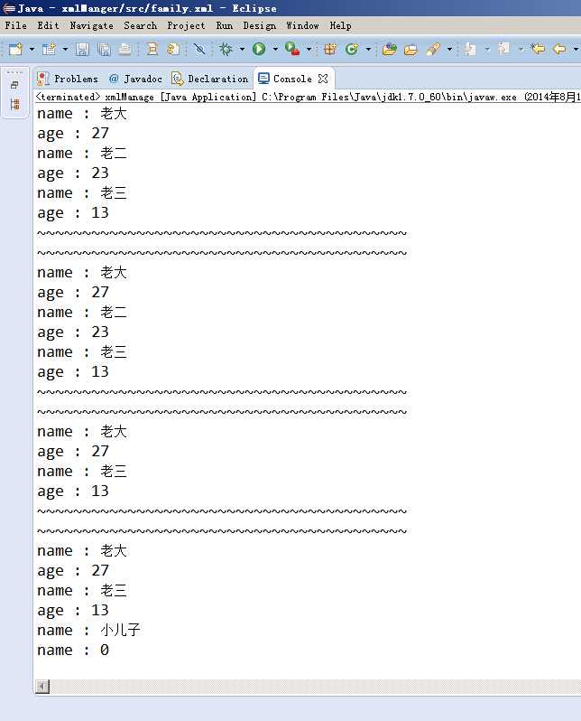Click the console horizontal scrollbar track
581x721 pixels.
click(x=315, y=687)
